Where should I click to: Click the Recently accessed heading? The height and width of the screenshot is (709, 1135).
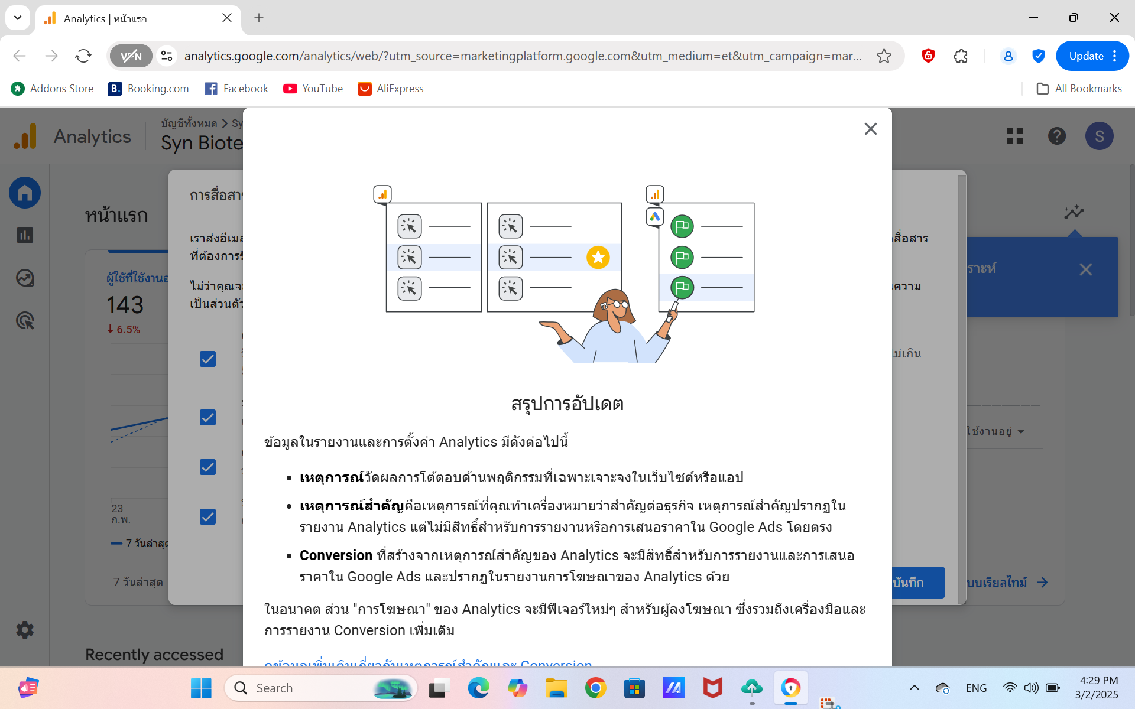(x=154, y=655)
